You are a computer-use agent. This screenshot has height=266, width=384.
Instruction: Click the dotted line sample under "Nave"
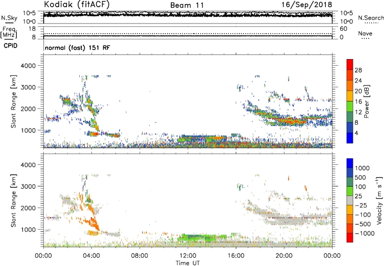pyautogui.click(x=365, y=39)
